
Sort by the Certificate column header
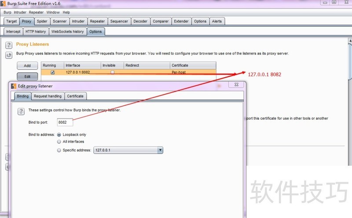pyautogui.click(x=193, y=65)
